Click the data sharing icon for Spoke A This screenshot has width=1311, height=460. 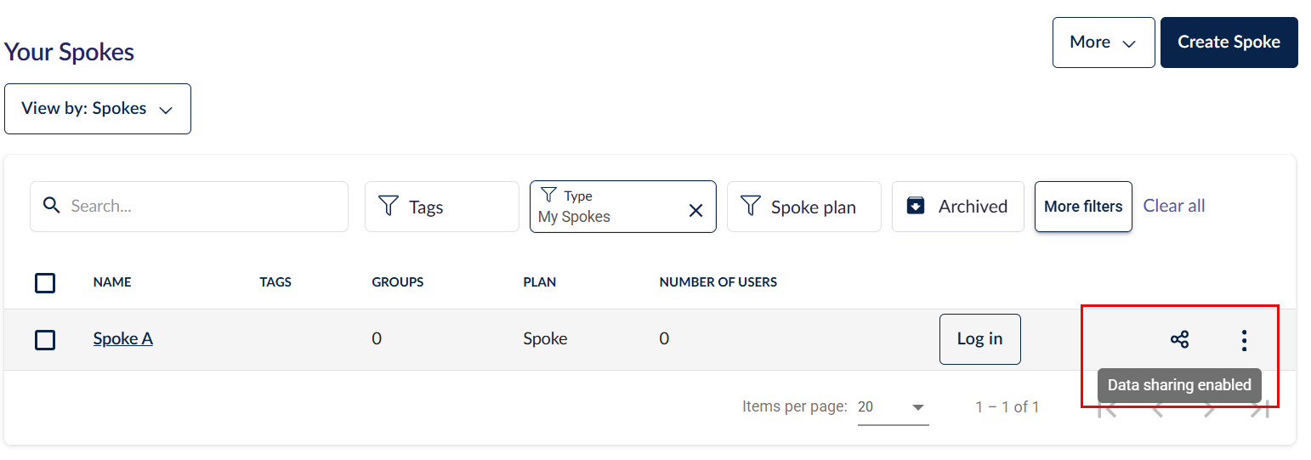(x=1179, y=340)
